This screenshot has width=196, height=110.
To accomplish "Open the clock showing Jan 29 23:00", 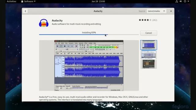I will click(x=98, y=1).
